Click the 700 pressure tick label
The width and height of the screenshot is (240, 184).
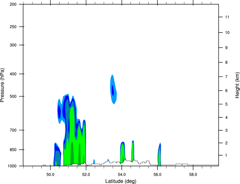click(x=13, y=130)
